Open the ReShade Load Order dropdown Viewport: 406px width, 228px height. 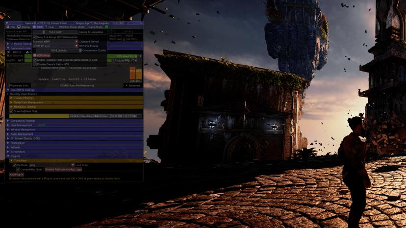pos(73,165)
